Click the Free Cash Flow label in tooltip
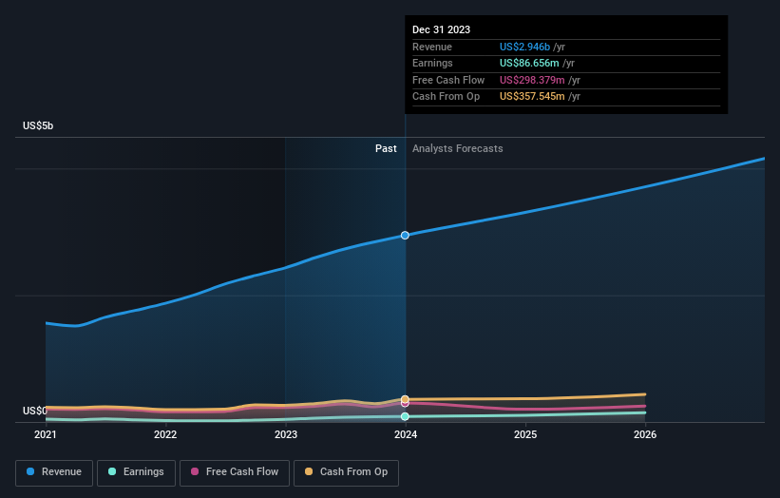Viewport: 780px width, 498px height. pos(448,80)
